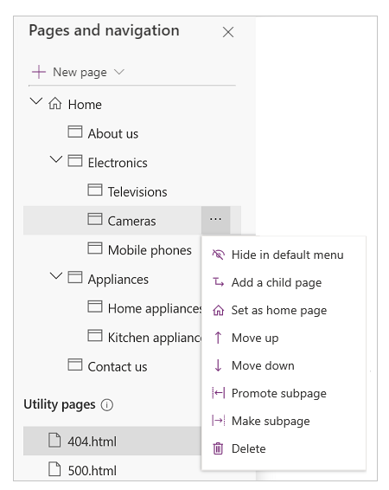This screenshot has width=389, height=490.
Task: Click the Kitchen appliances page icon
Action: pos(95,335)
